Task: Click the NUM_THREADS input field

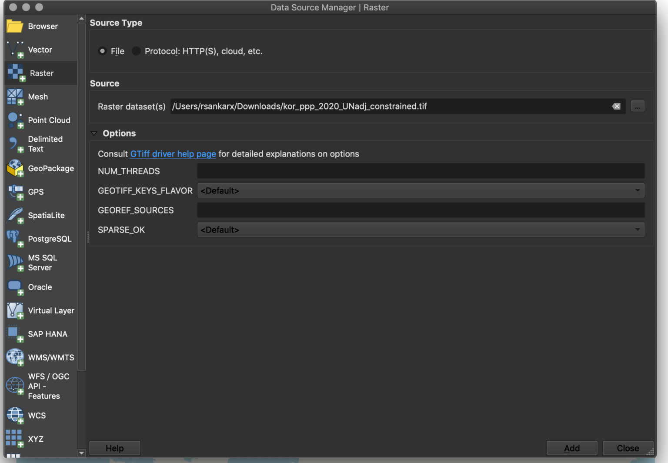Action: point(421,171)
